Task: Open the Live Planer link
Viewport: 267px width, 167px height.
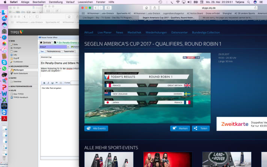Action: pyautogui.click(x=105, y=32)
